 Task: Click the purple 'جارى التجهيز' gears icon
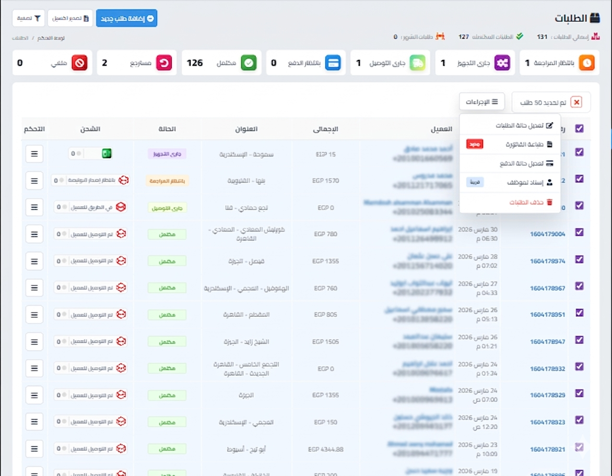pyautogui.click(x=502, y=63)
